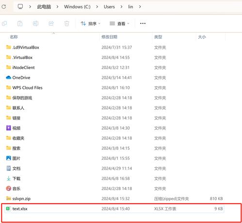Go to Windows (C:) in address bar
This screenshot has height=223, width=242.
(77, 7)
